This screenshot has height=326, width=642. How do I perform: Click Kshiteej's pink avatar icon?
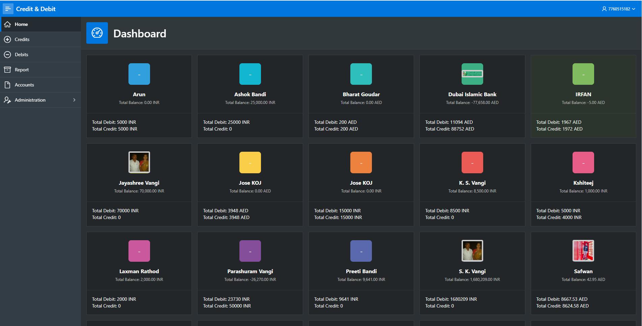coord(583,162)
